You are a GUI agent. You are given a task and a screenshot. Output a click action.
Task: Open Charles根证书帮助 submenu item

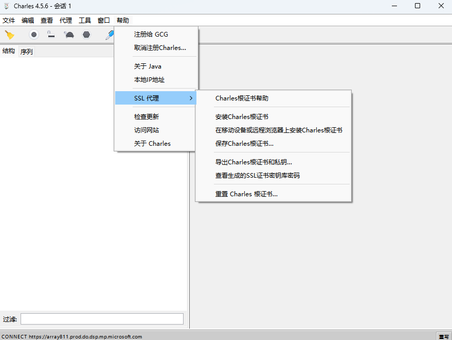point(273,98)
